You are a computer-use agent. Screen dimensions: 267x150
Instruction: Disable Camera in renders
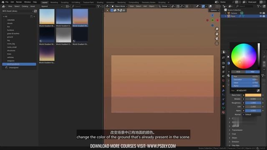[264, 13]
